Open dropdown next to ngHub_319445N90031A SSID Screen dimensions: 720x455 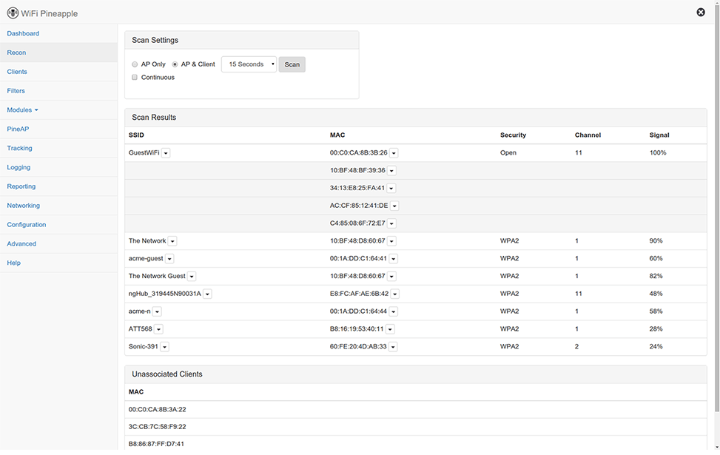pos(207,294)
